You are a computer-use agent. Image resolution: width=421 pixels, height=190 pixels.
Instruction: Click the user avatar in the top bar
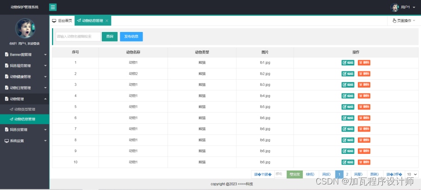(395, 7)
